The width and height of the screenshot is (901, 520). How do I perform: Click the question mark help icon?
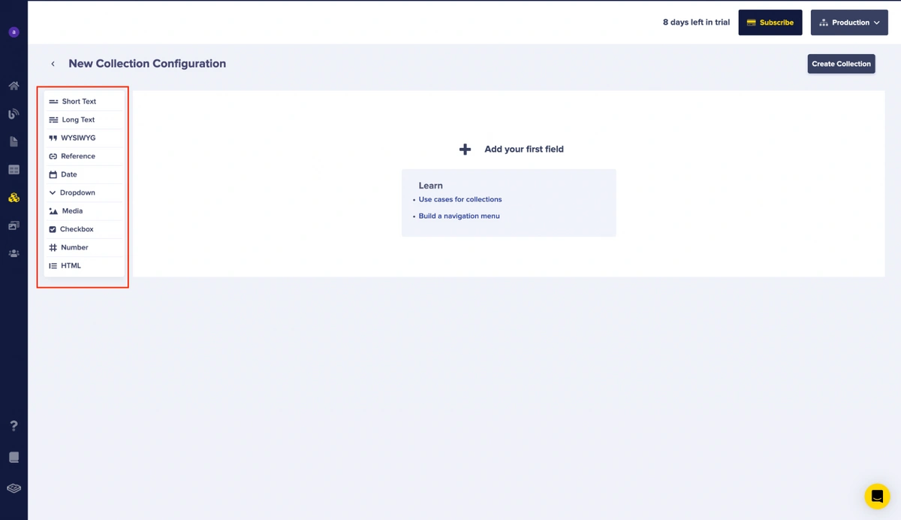(x=14, y=426)
